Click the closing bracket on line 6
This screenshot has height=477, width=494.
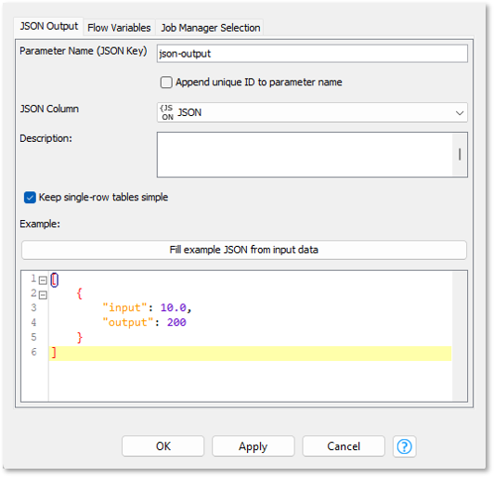[54, 353]
